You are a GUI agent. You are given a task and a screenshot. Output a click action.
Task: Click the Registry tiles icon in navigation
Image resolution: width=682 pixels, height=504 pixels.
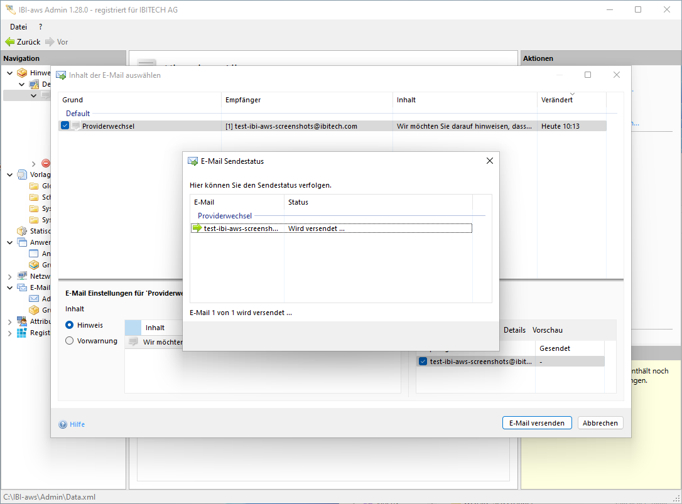pos(23,333)
